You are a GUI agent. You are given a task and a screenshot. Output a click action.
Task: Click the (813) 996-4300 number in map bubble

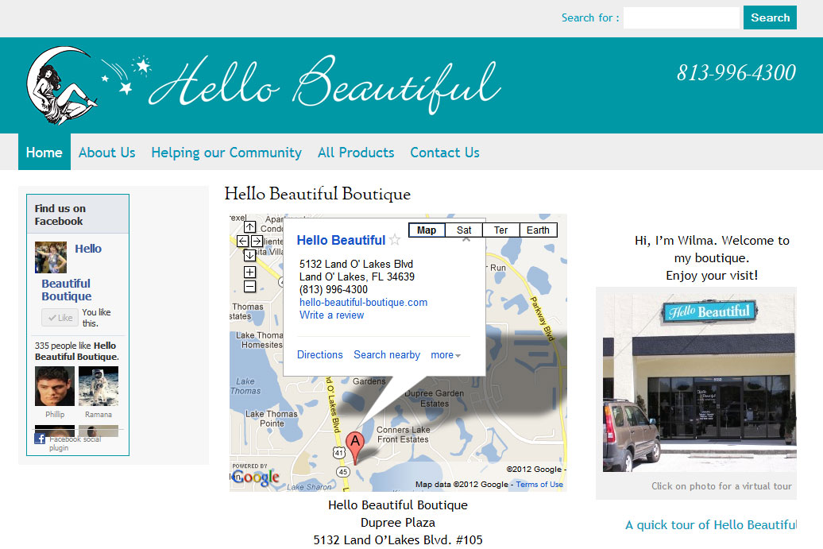click(334, 290)
